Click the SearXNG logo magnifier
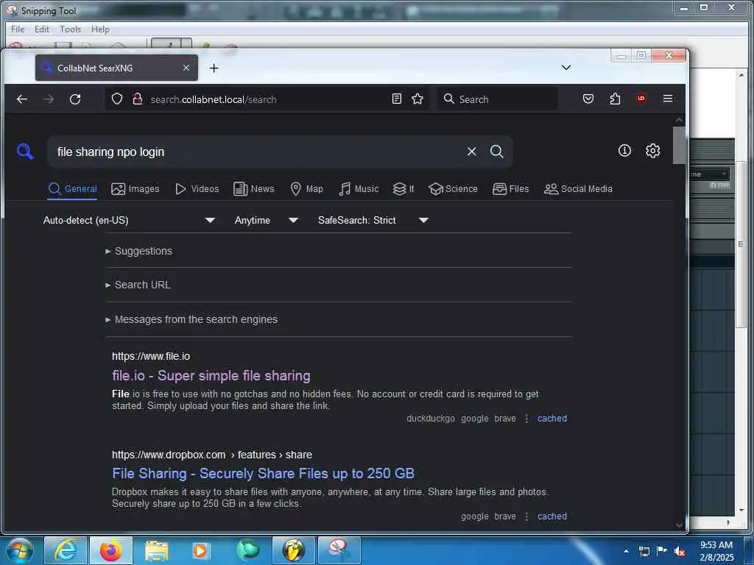Viewport: 754px width, 565px height. [x=25, y=152]
